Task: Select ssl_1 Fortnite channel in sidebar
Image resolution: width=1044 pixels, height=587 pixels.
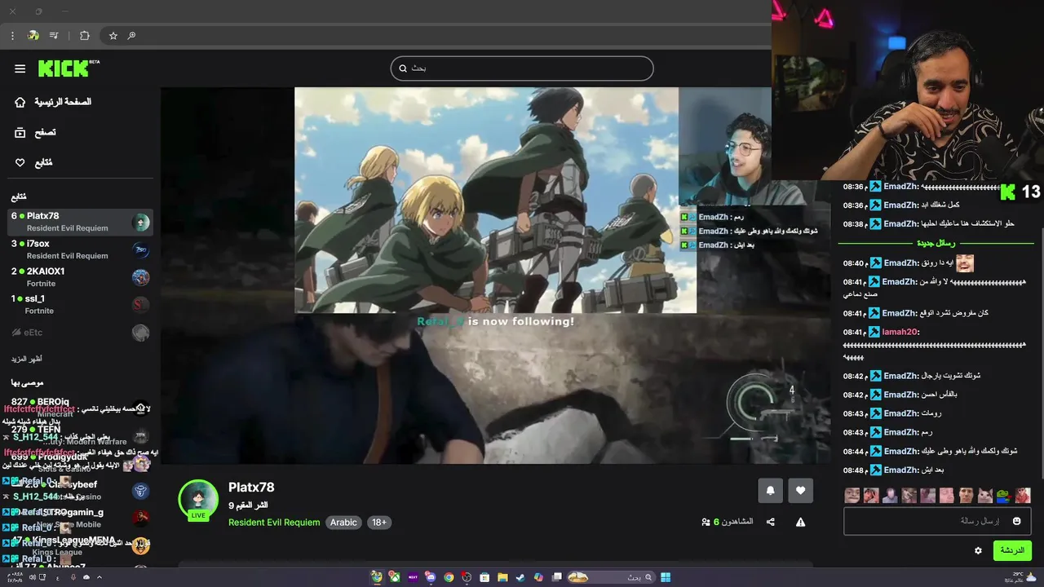Action: [x=80, y=304]
